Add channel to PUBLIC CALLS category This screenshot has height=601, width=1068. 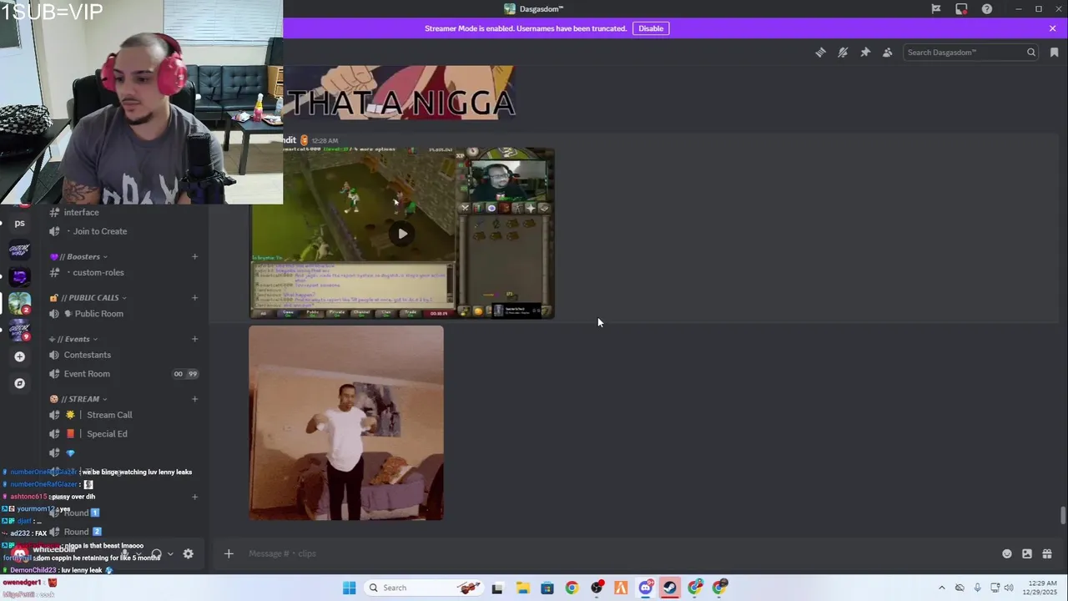point(194,297)
